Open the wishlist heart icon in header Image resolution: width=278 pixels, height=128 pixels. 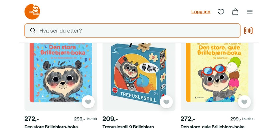coord(221,12)
